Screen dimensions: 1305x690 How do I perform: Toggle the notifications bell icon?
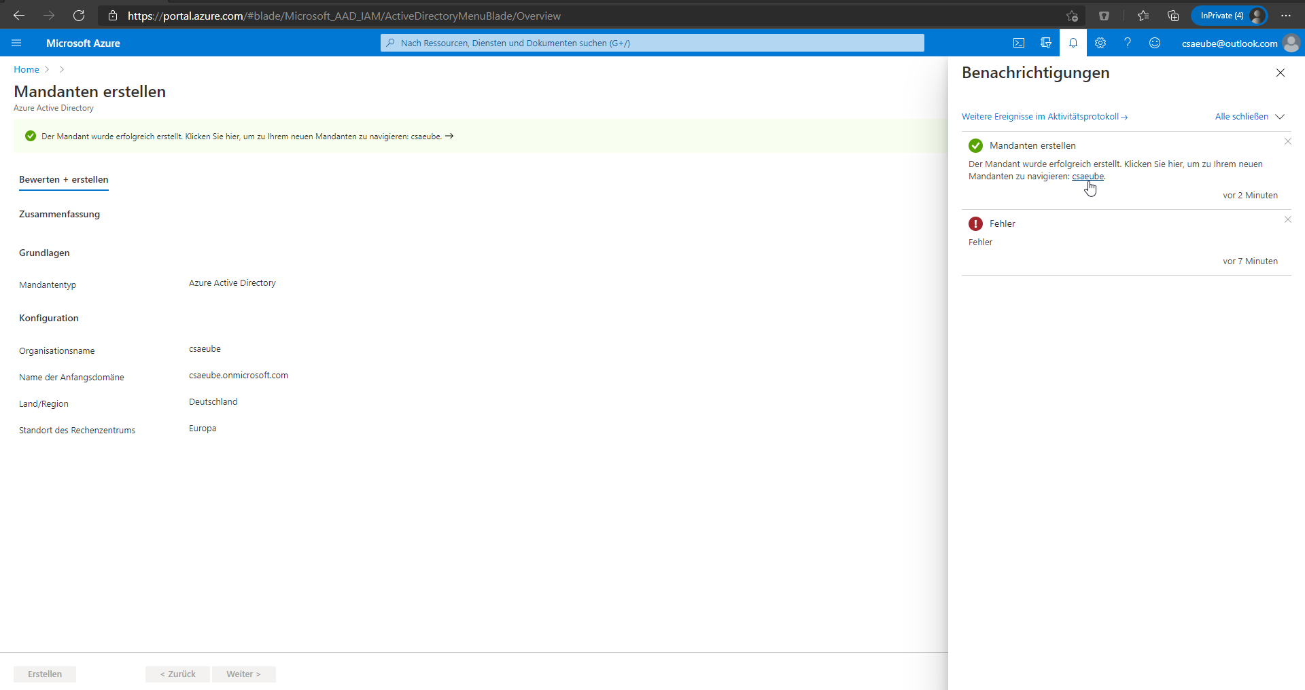tap(1073, 43)
